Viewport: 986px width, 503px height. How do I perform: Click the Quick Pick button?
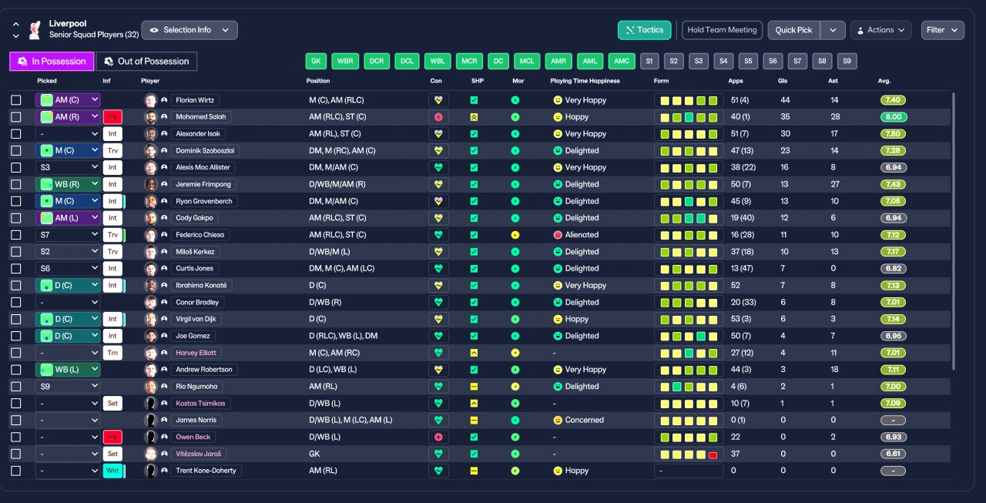794,30
